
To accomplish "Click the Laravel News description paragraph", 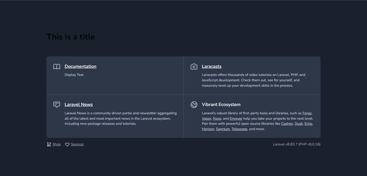I will click(121, 118).
